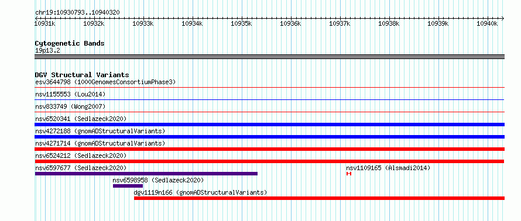
Task: Click nsv6597677 (Sedlazeck2020) label
Action: click(81, 168)
